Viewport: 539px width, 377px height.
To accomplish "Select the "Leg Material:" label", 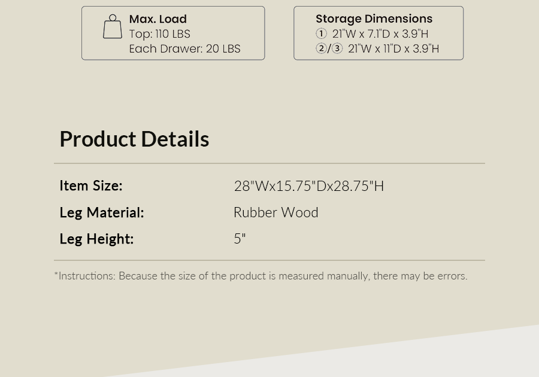I will point(102,212).
